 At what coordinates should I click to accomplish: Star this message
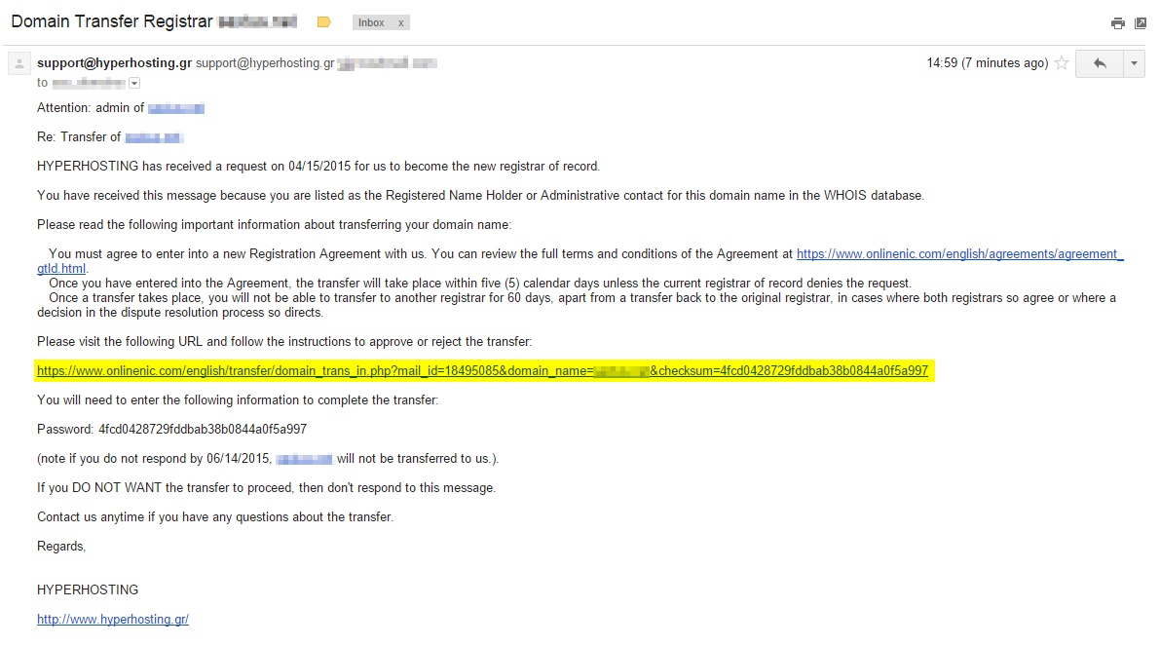pyautogui.click(x=1062, y=63)
